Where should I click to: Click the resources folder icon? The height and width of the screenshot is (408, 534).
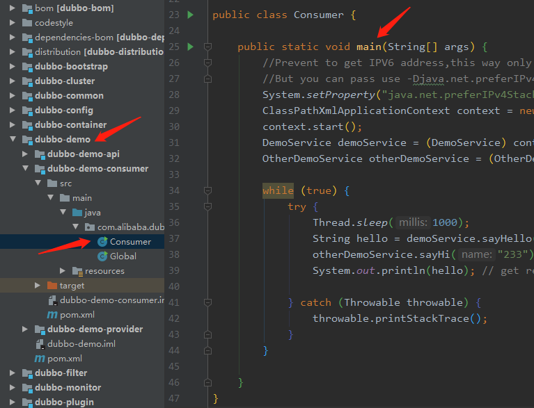pyautogui.click(x=78, y=271)
